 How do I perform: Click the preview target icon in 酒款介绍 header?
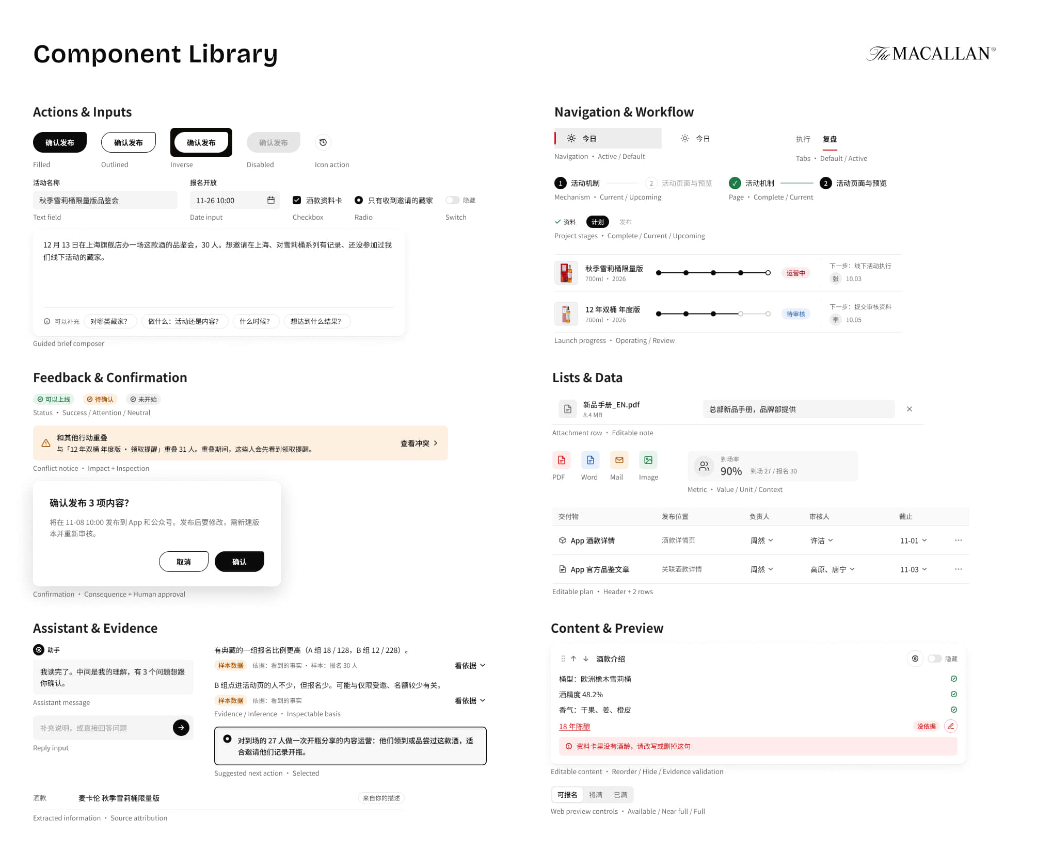click(915, 659)
